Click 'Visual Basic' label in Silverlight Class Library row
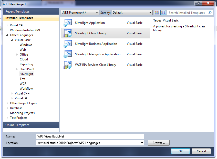The width and height of the screenshot is (217, 159). [135, 33]
